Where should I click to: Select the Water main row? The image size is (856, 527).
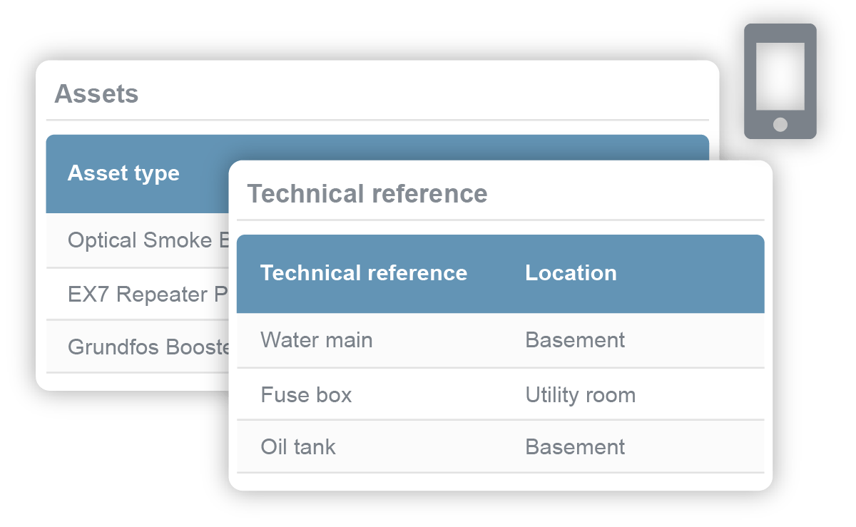click(317, 340)
